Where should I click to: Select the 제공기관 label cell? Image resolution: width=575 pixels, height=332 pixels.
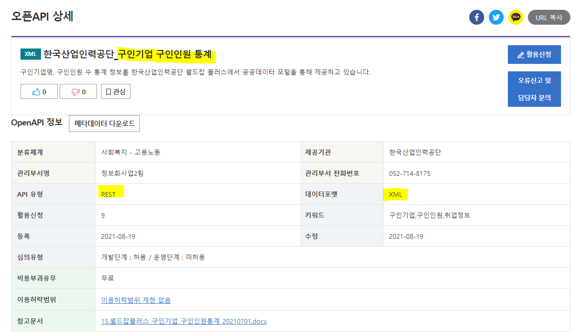(341, 152)
